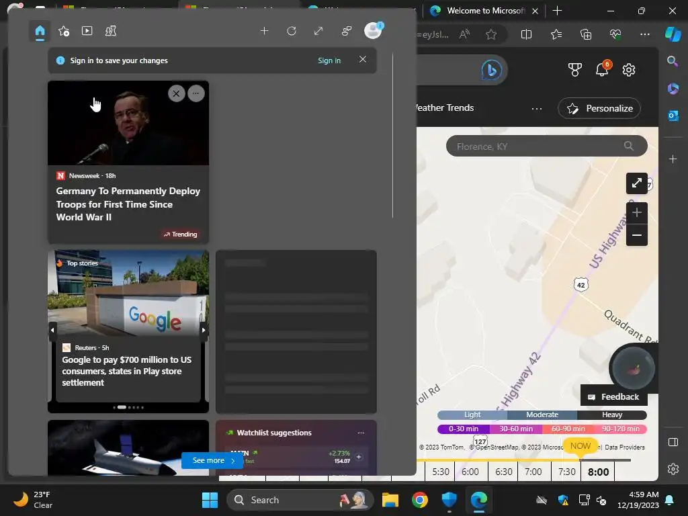The width and height of the screenshot is (688, 516).
Task: Select 8:00 on the map timeline
Action: click(598, 472)
